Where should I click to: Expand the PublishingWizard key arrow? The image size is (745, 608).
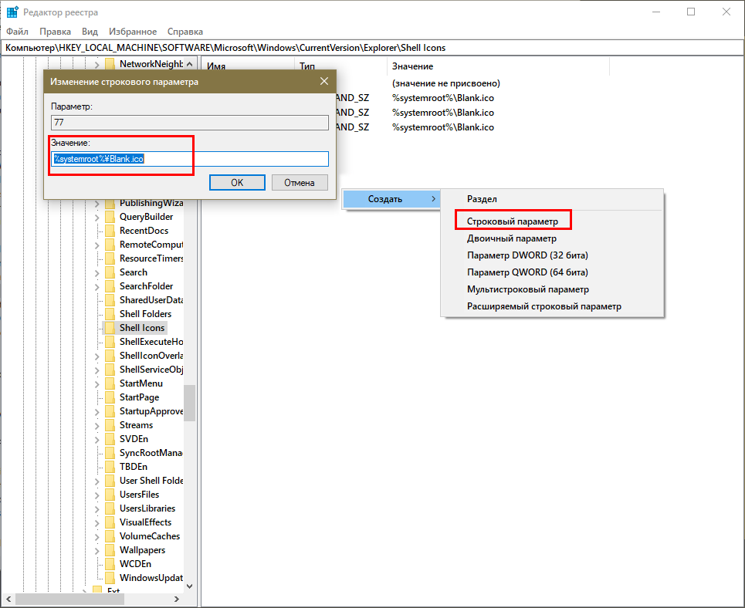point(98,203)
